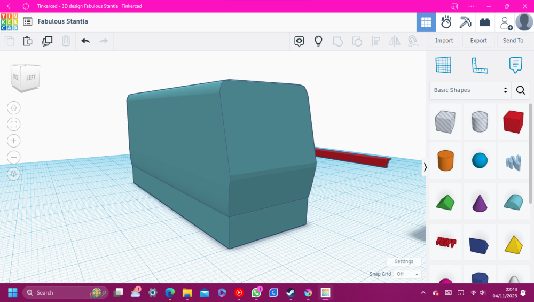534x302 pixels.
Task: Click the Paste icon in toolbar
Action: [28, 41]
